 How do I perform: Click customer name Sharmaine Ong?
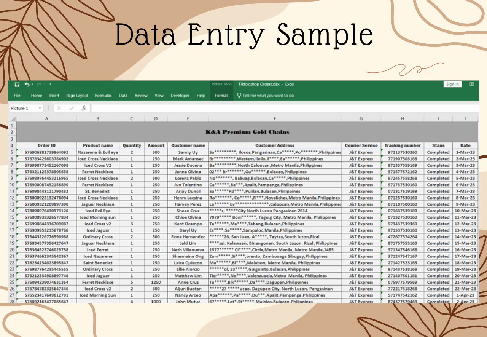tap(188, 256)
